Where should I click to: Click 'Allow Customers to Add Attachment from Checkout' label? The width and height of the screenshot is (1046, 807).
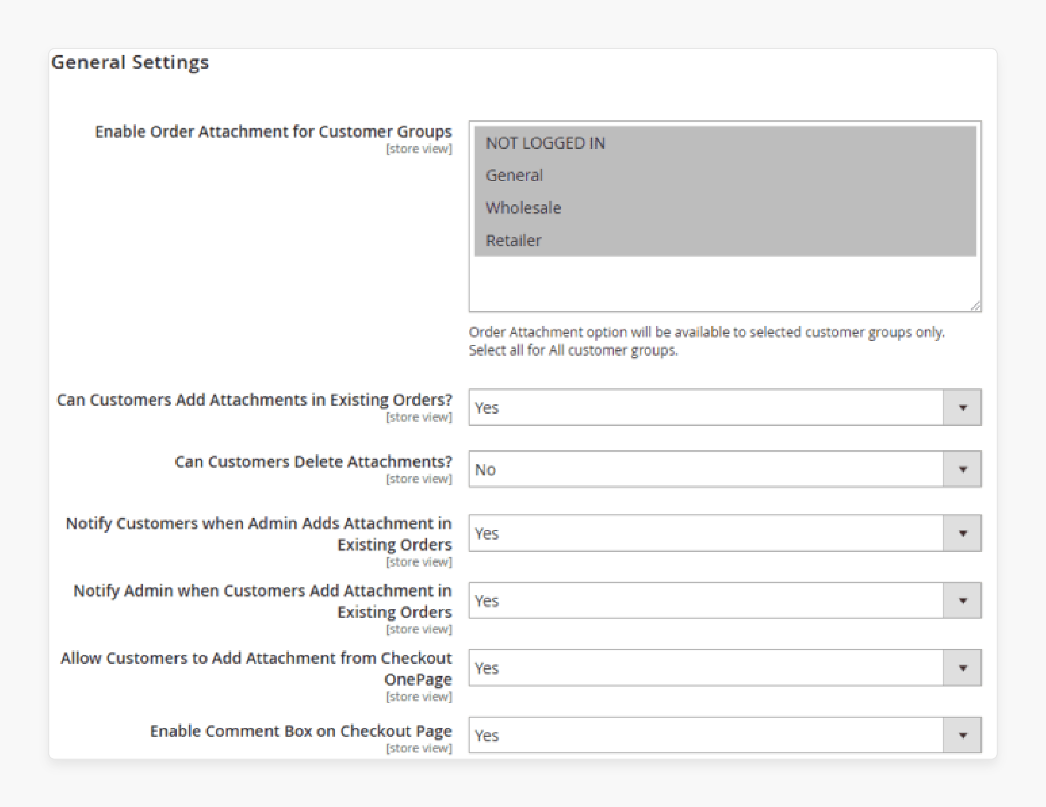pyautogui.click(x=256, y=669)
